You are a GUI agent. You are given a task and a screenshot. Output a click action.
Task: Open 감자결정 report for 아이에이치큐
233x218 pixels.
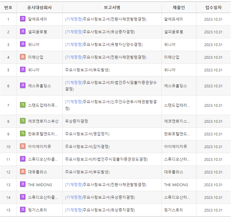pos(87,147)
